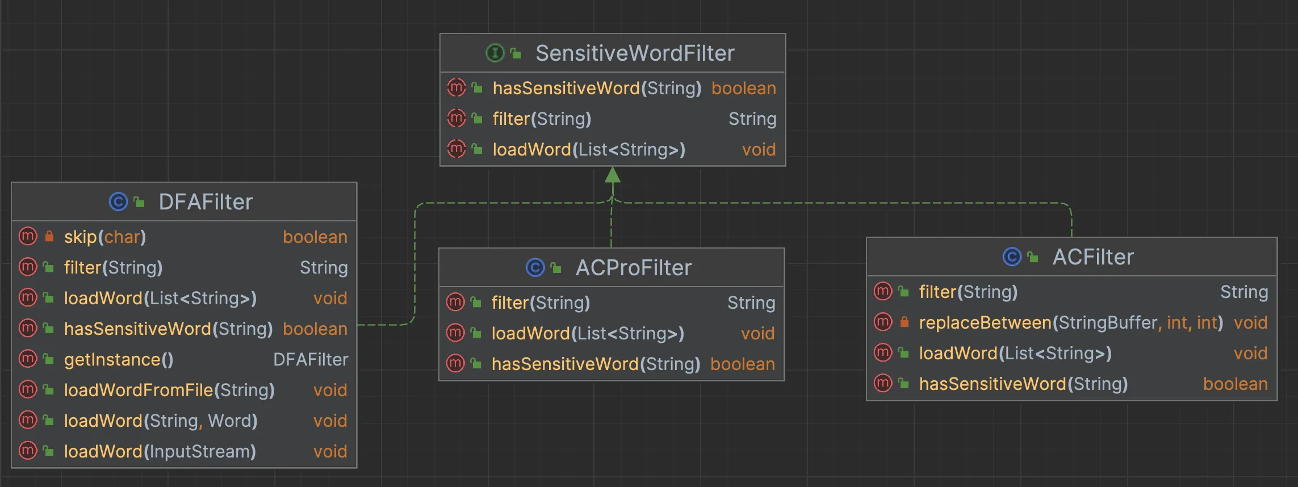Viewport: 1298px width, 487px height.
Task: Select replaceBetween(StringBuffer, int, int) method
Action: pyautogui.click(x=1071, y=322)
